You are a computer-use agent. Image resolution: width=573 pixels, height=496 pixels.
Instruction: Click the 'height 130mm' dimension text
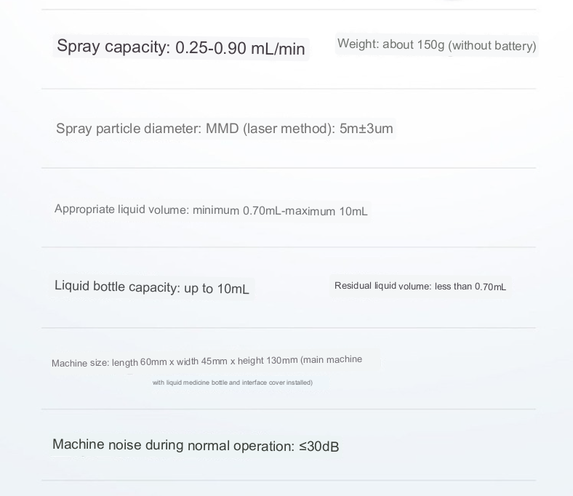[x=268, y=361]
